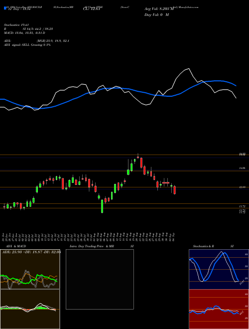Click the MunafaSutra.com label at top right

(x=187, y=7)
